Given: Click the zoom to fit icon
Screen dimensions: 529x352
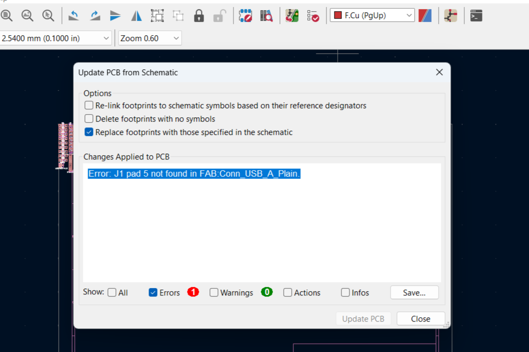Looking at the screenshot, I should coord(6,15).
